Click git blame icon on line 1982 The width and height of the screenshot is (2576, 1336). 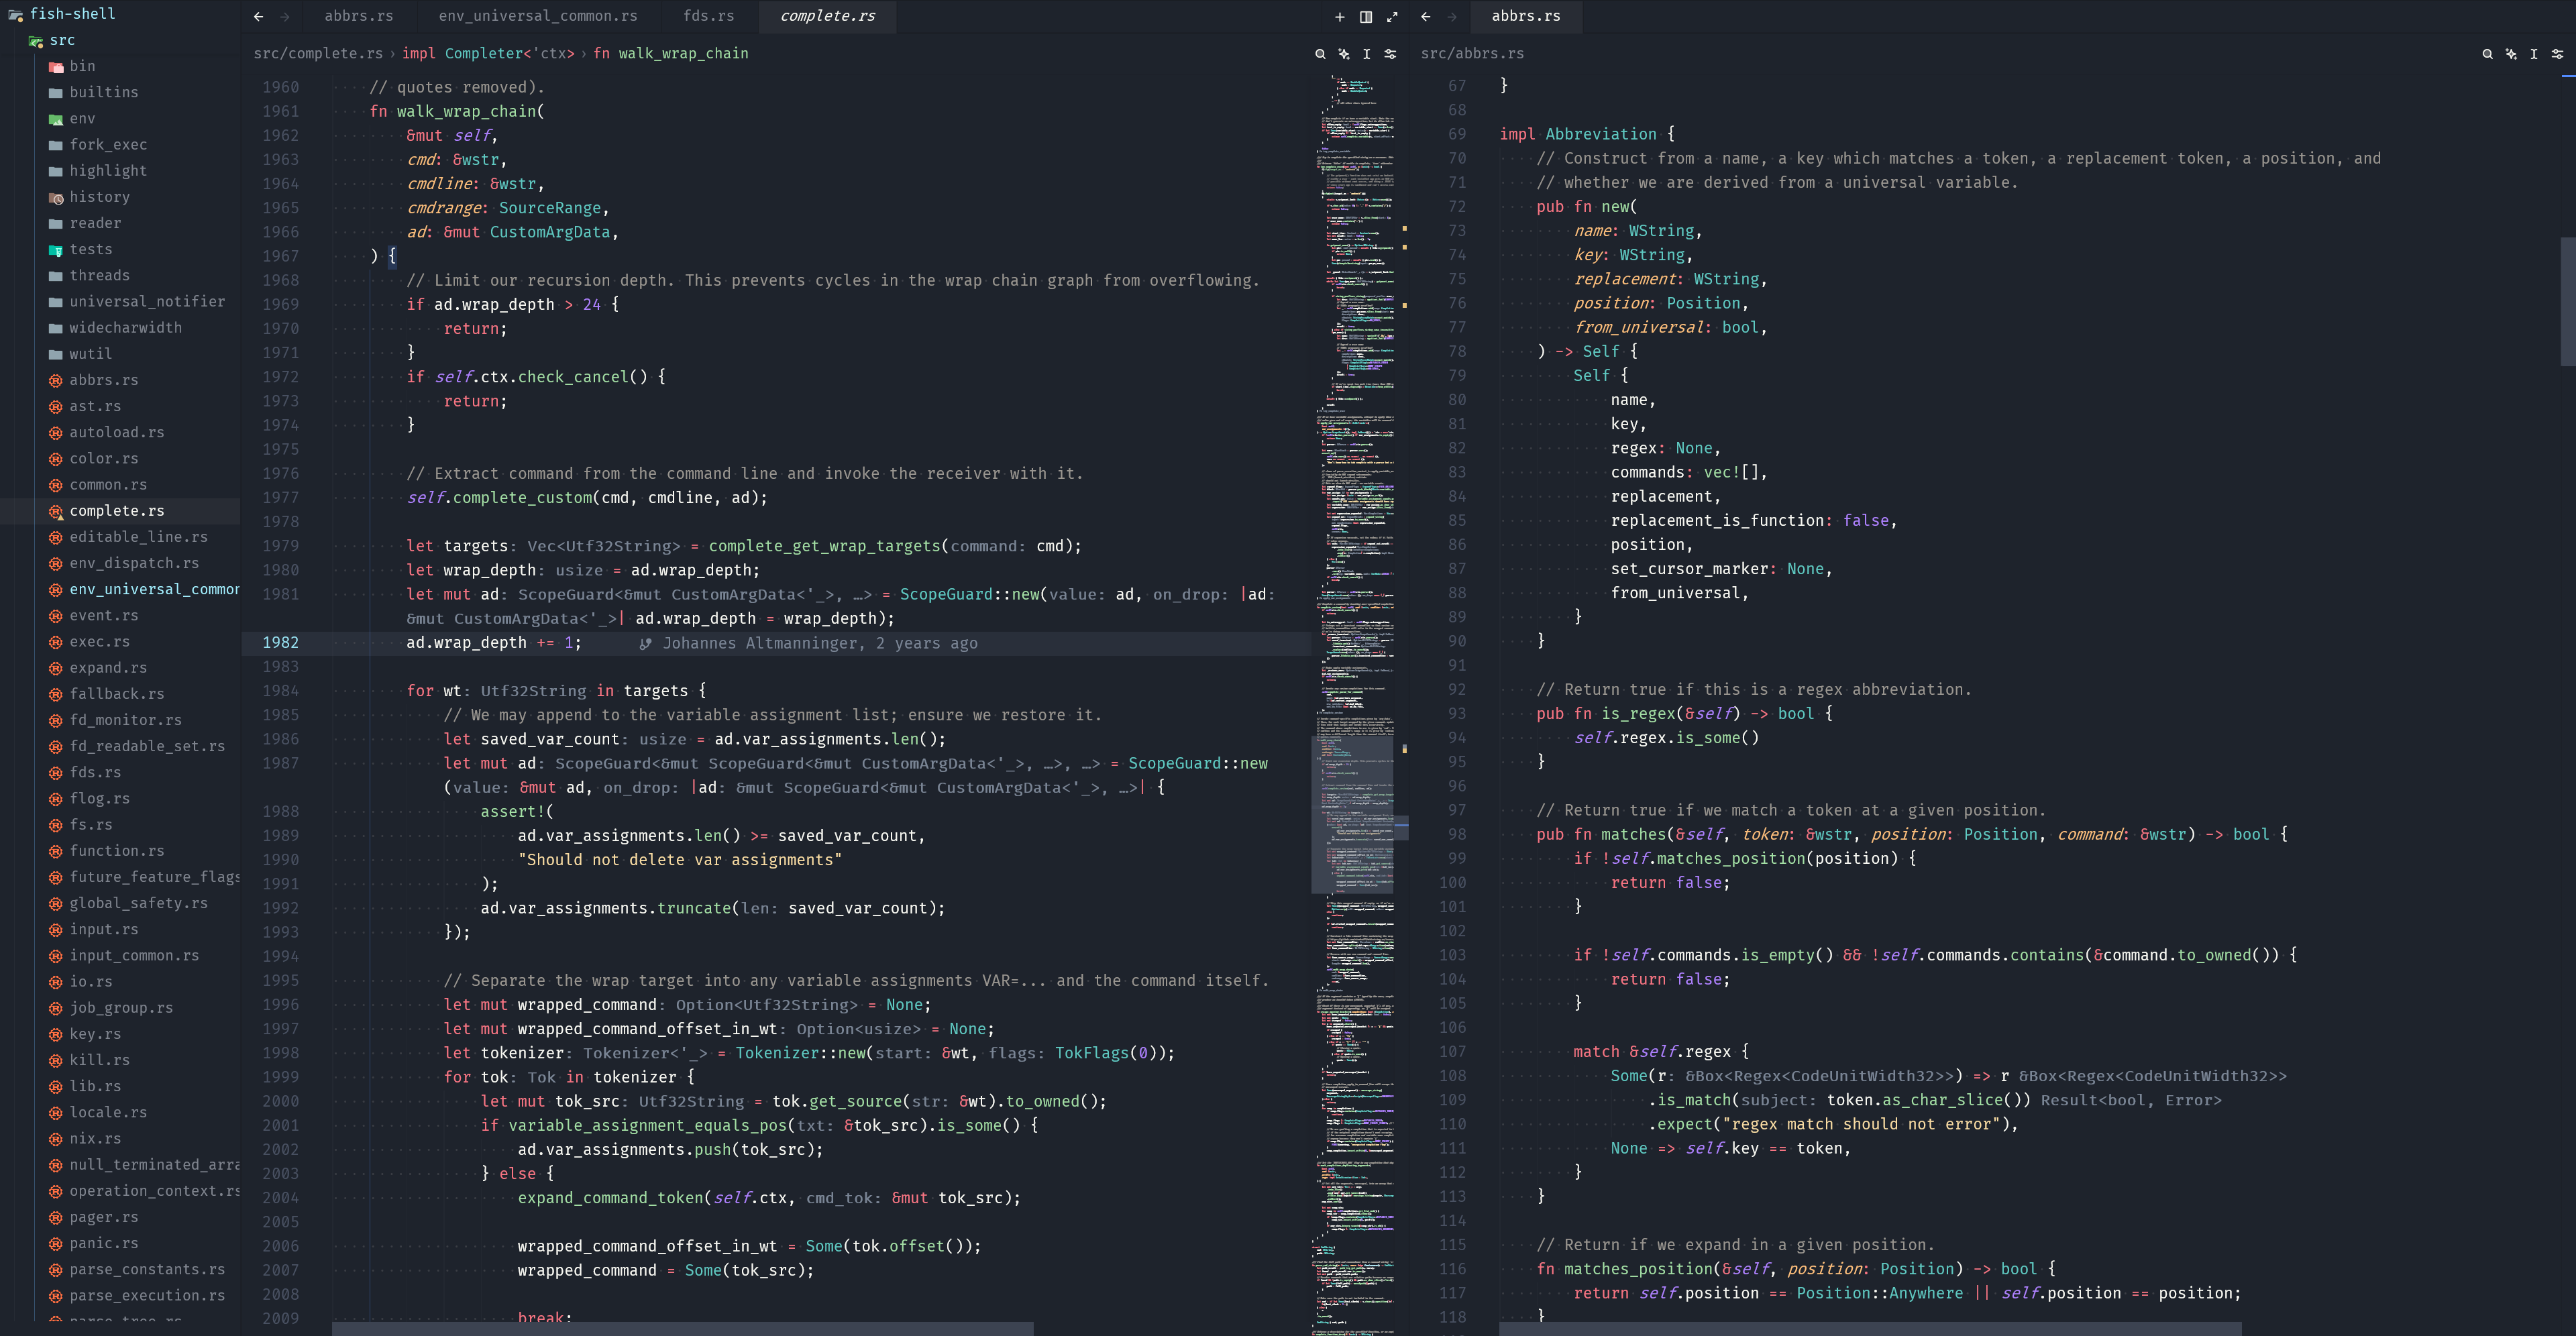(646, 644)
